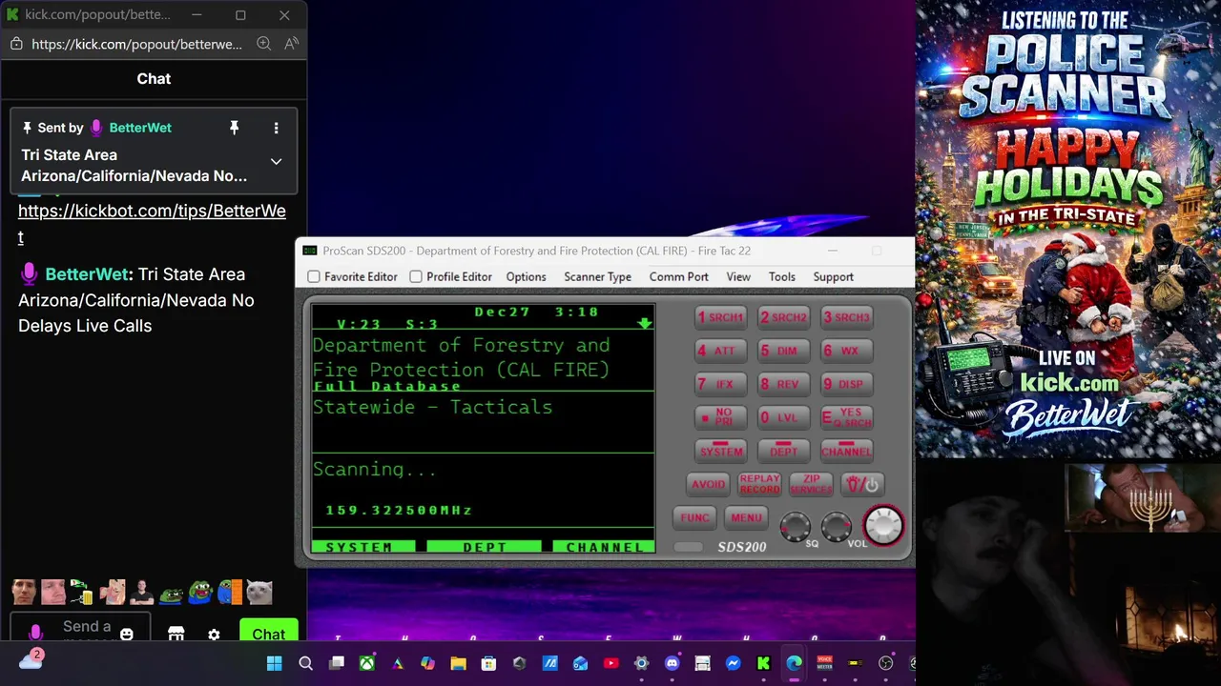Click the Send a message input field

[x=81, y=629]
